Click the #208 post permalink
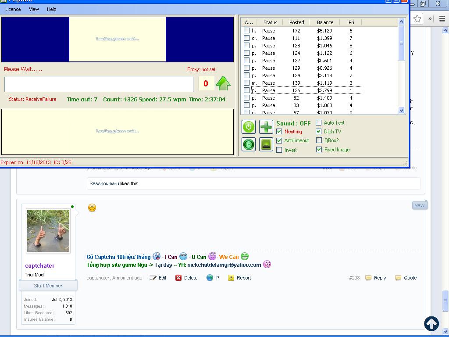Image resolution: width=449 pixels, height=337 pixels. point(354,278)
